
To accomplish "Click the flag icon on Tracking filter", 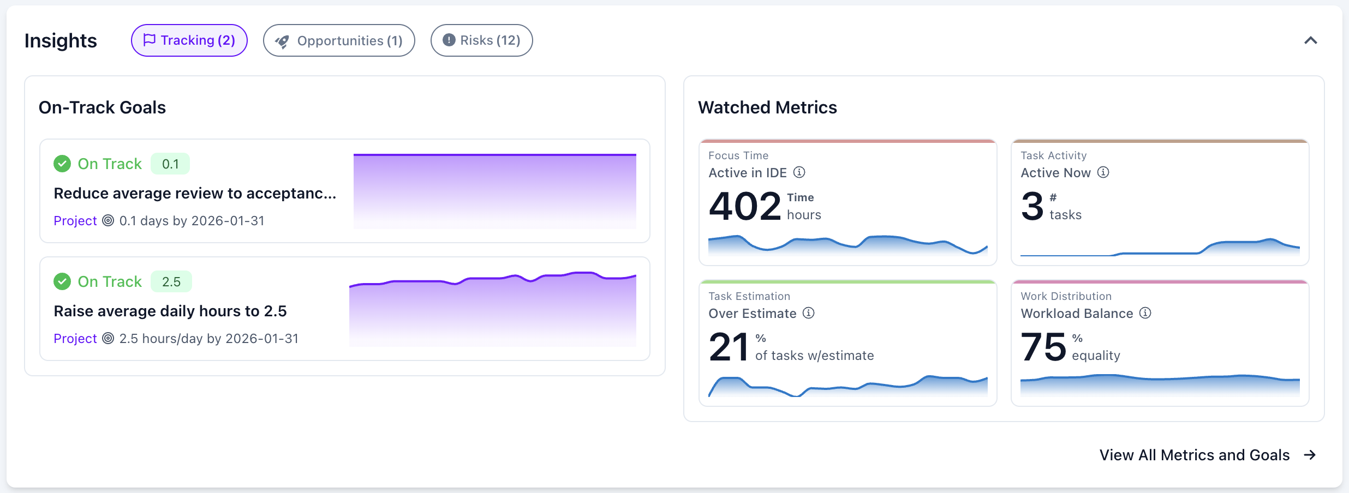I will 150,40.
